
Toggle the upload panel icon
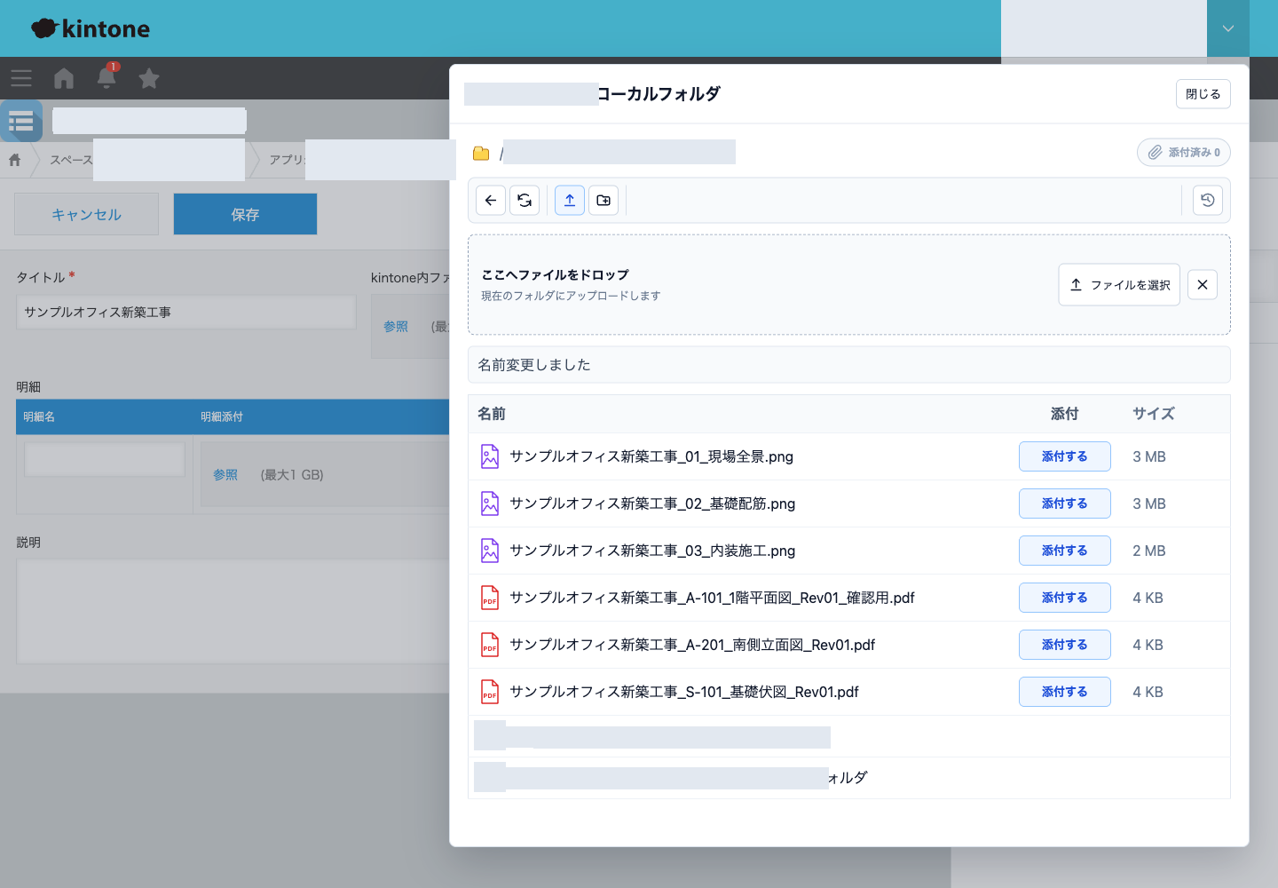(x=570, y=201)
